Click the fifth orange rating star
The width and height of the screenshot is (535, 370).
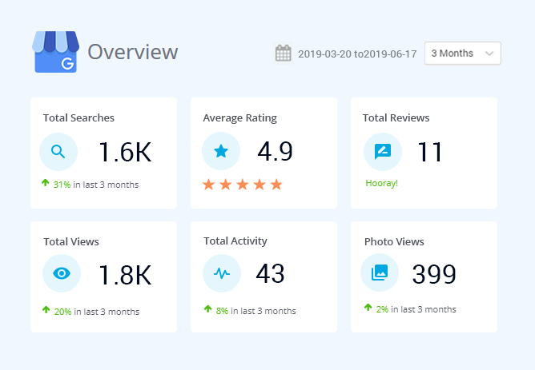point(276,185)
